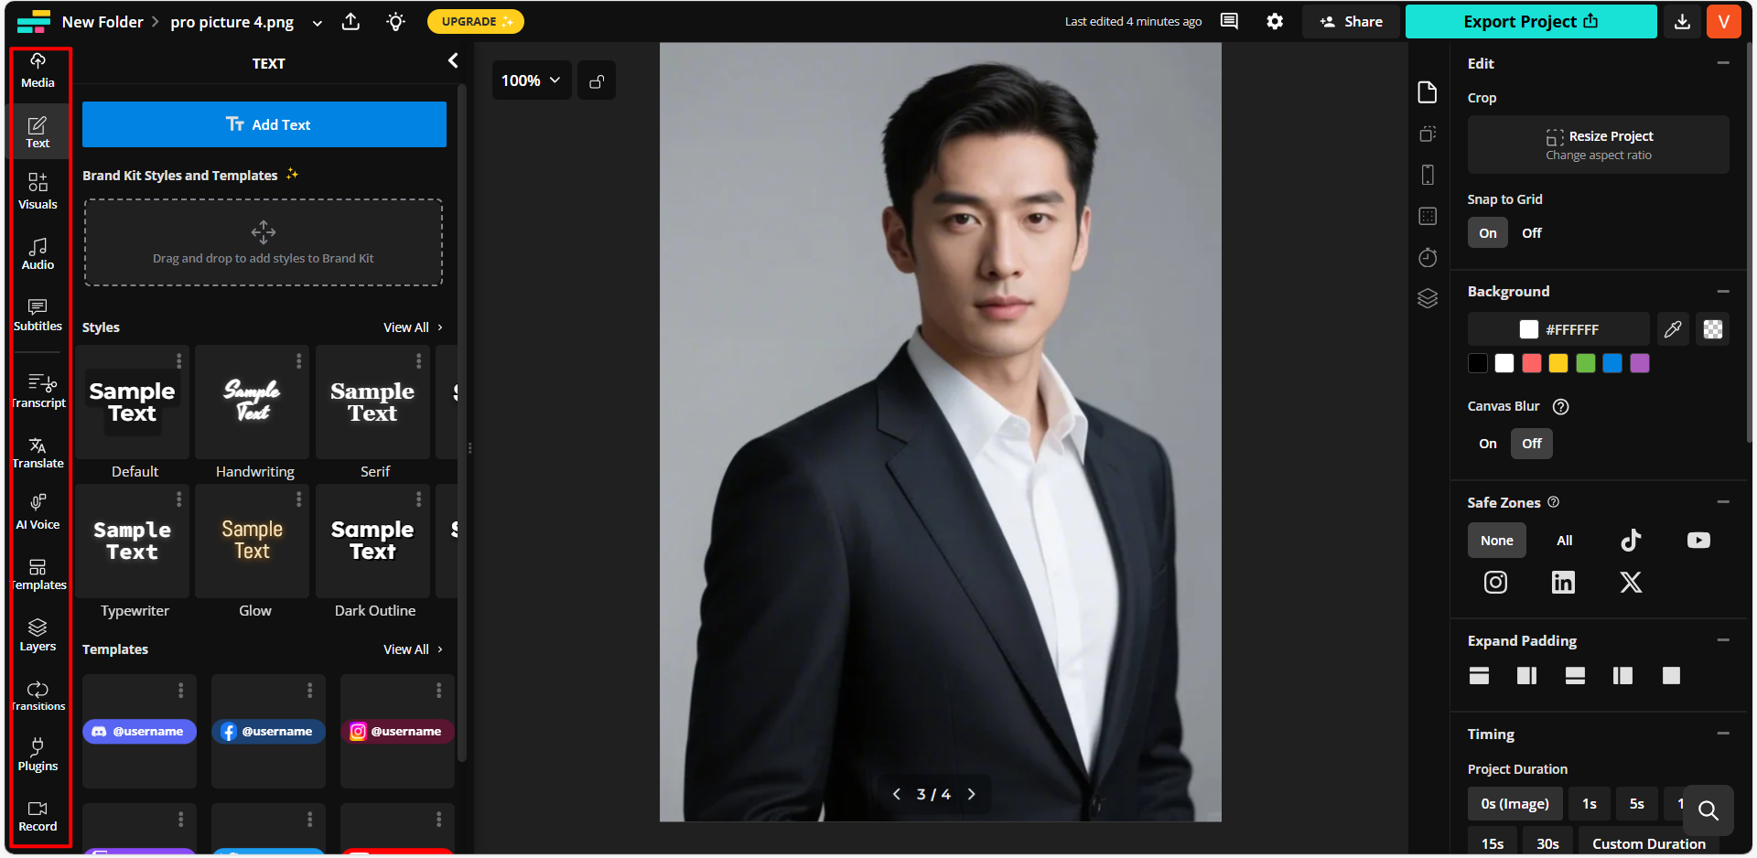Set a transparent background with the checkerboard icon

(x=1713, y=329)
